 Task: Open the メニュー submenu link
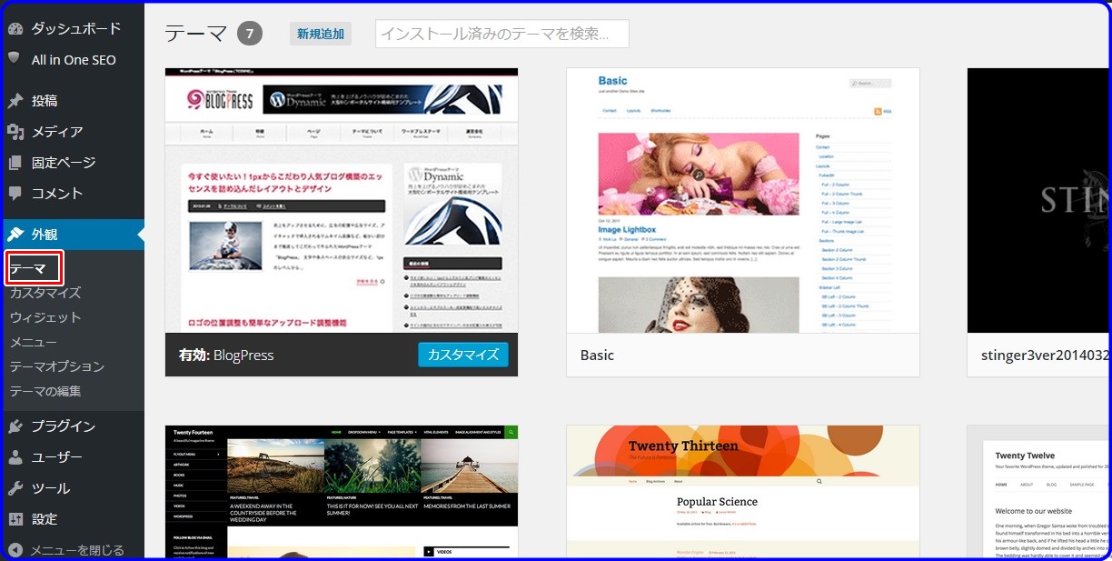(x=34, y=342)
